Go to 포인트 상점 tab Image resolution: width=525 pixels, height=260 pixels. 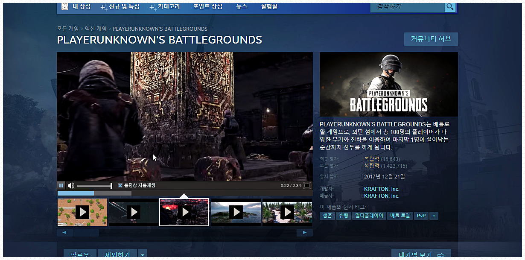tap(208, 7)
